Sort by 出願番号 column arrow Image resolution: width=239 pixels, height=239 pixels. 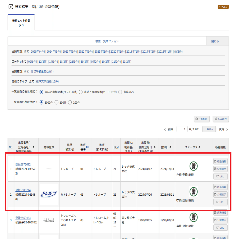34,147
